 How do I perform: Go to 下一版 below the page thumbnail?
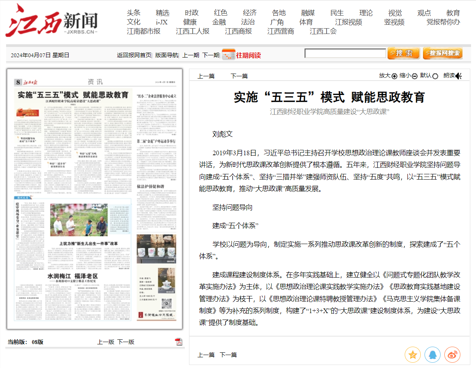coord(126,342)
